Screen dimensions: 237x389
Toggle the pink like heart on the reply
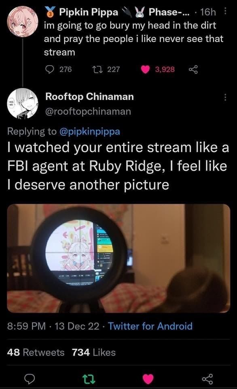click(x=148, y=379)
